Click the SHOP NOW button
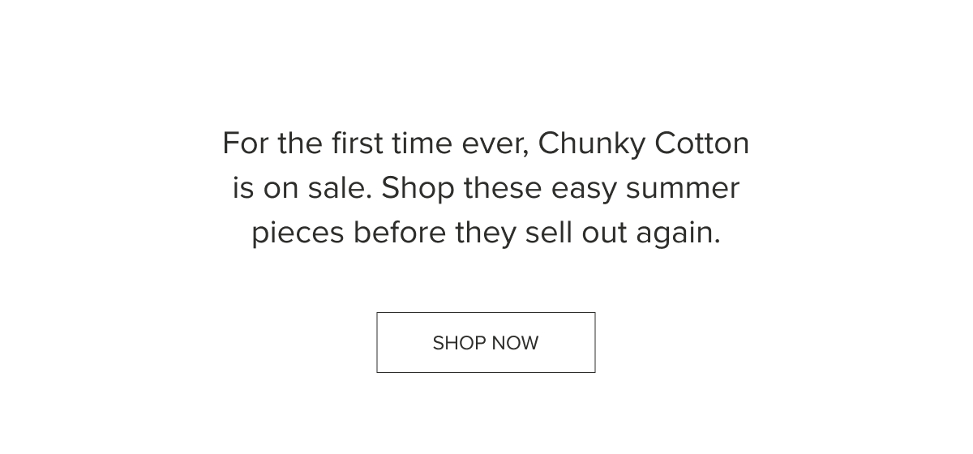This screenshot has height=454, width=973. tap(486, 342)
